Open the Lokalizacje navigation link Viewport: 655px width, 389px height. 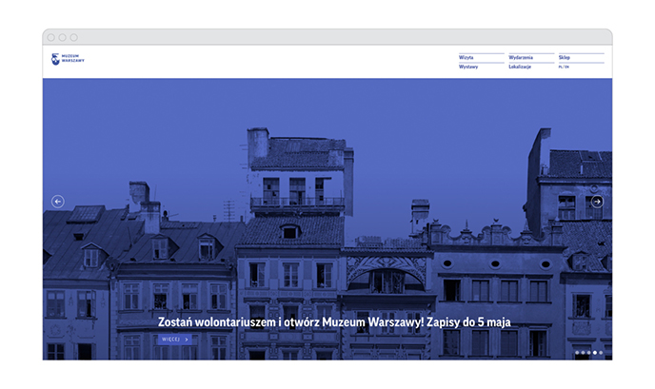520,68
